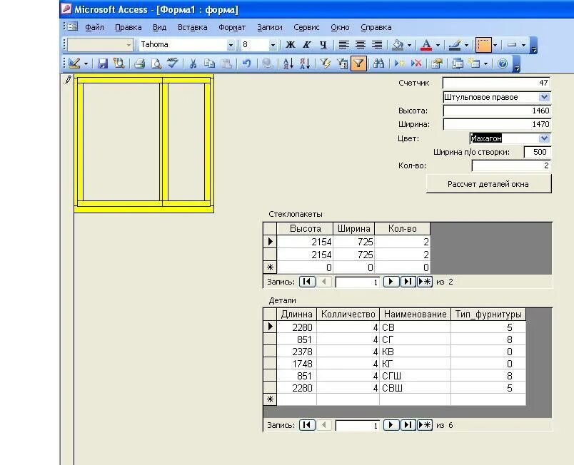Screen dimensions: 574x465
Task: Open Вид menu
Action: pyautogui.click(x=159, y=27)
